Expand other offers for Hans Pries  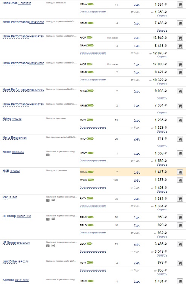click(93, 12)
